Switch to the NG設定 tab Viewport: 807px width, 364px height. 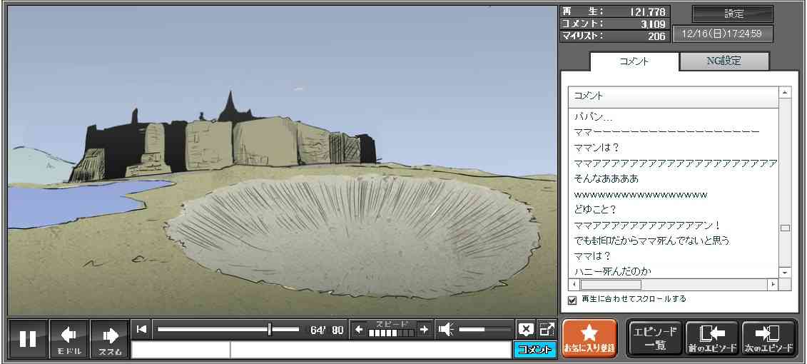pos(724,61)
